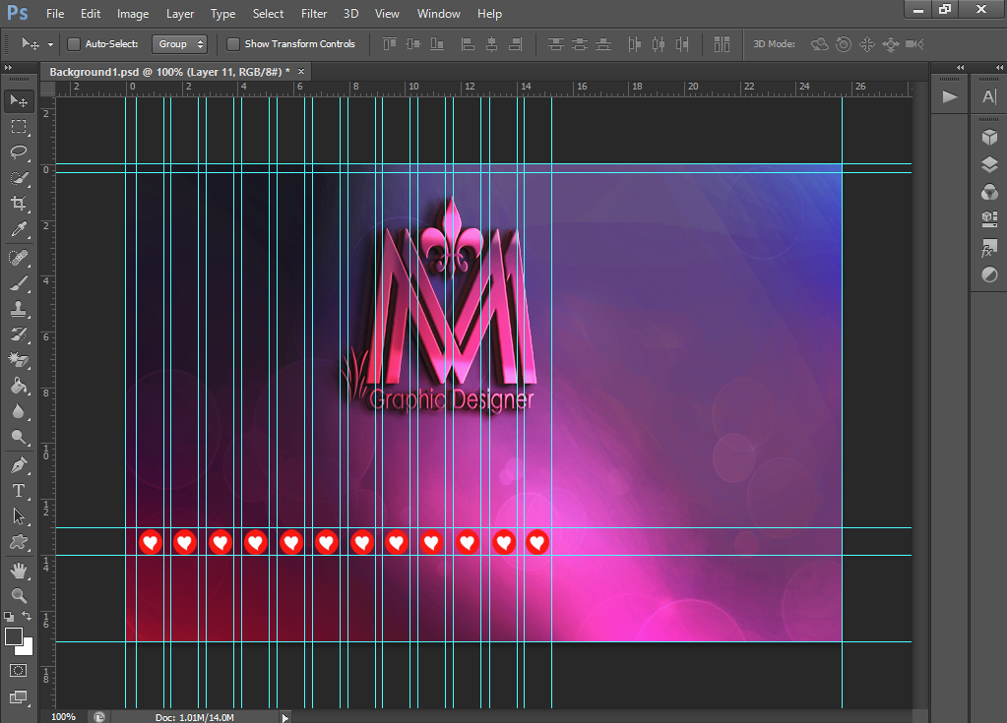Open the Window menu
The width and height of the screenshot is (1007, 723).
point(439,14)
